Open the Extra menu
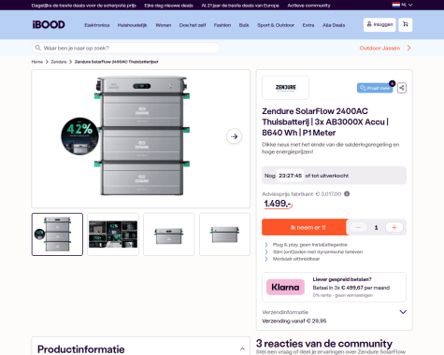The height and width of the screenshot is (355, 444). [308, 25]
